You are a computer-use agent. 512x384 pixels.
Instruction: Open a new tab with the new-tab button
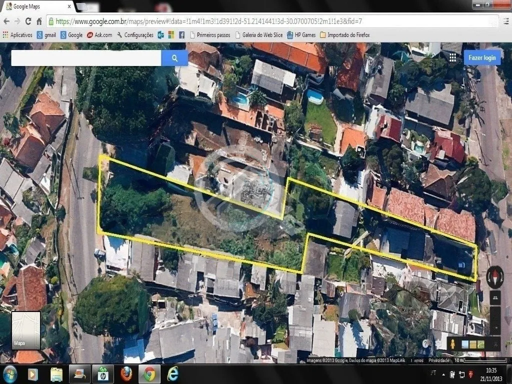(81, 7)
